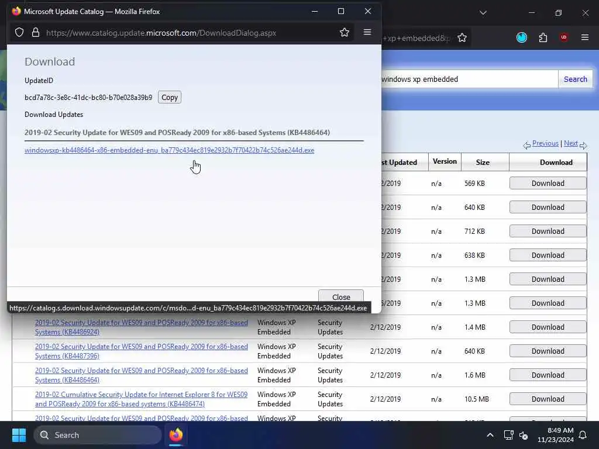This screenshot has width=599, height=449.
Task: Open the Windows Start menu
Action: pos(19,435)
